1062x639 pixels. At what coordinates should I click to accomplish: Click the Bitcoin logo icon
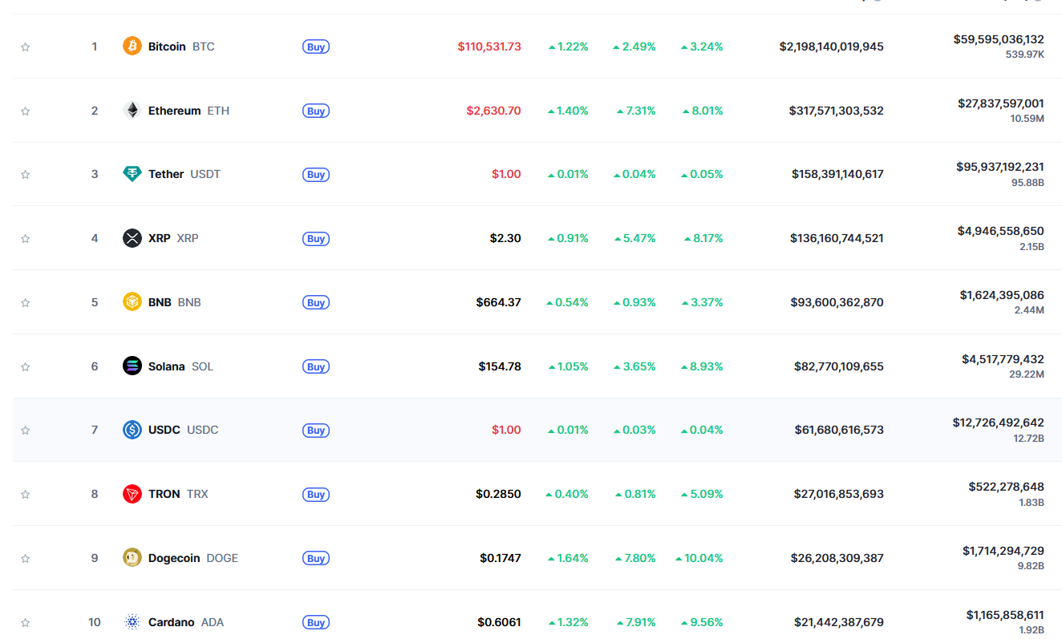132,47
